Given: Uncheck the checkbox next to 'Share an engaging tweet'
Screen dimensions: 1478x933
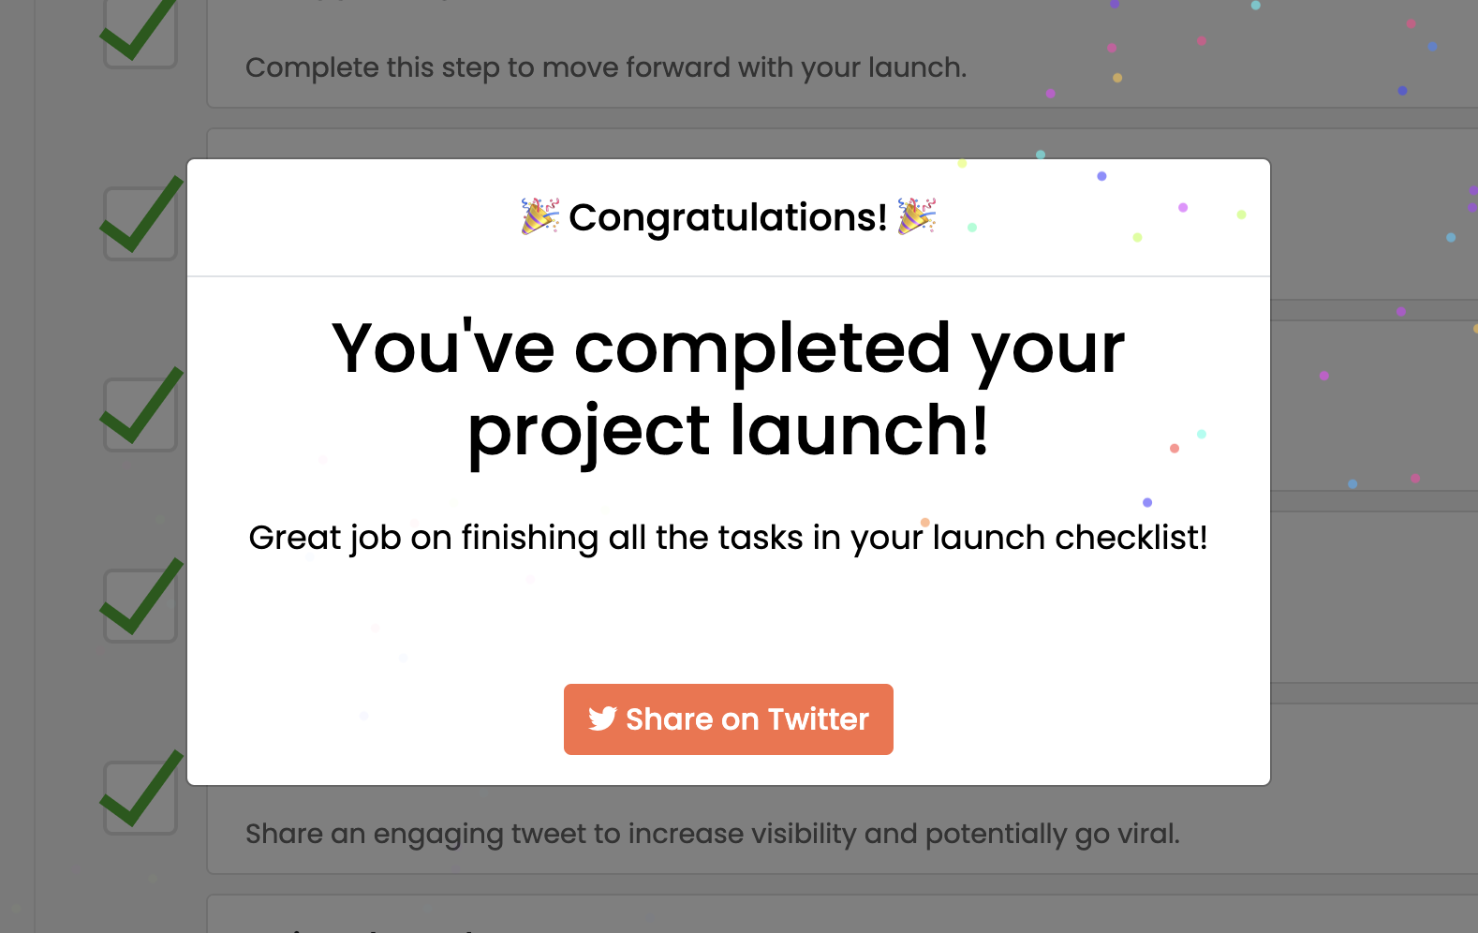Looking at the screenshot, I should point(140,796).
